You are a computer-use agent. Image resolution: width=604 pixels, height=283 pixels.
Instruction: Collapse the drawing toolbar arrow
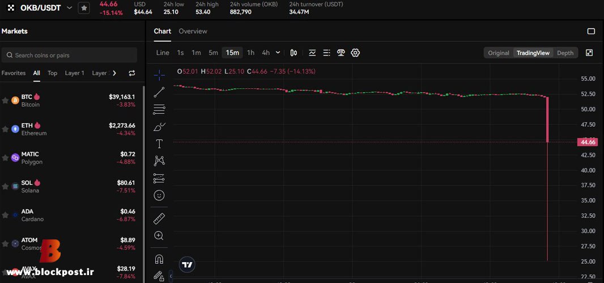point(171,276)
